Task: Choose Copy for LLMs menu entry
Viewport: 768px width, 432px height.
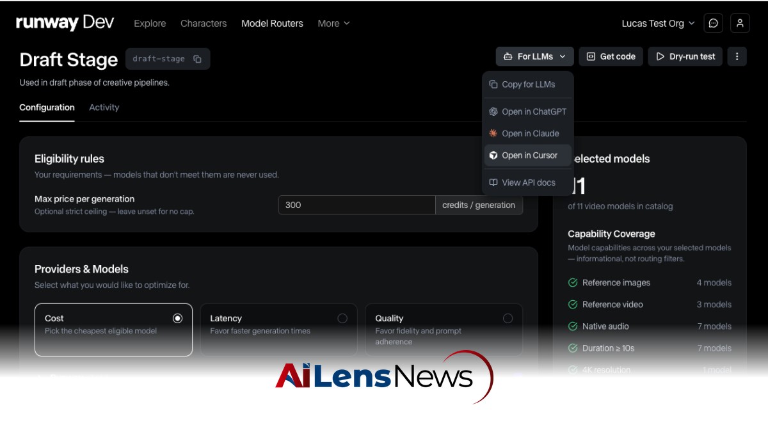Action: (528, 84)
